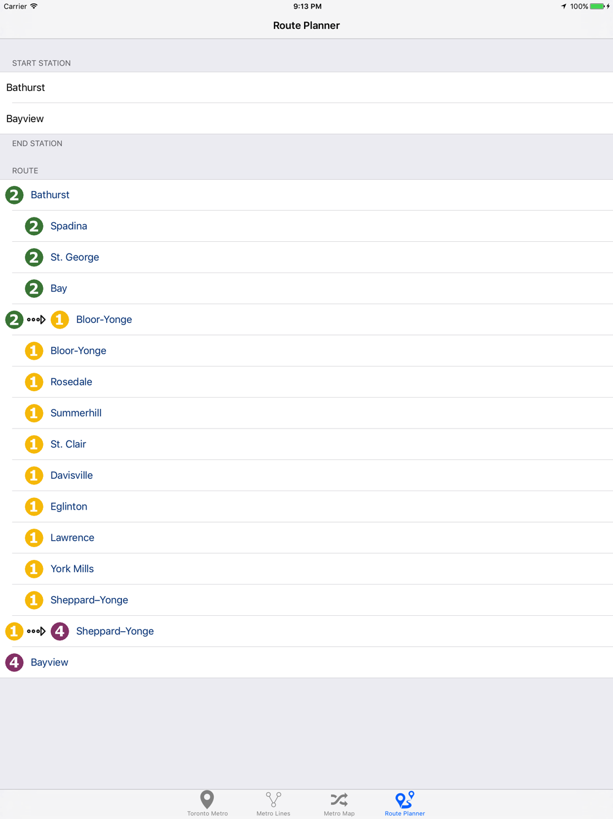This screenshot has height=819, width=613.
Task: Click the battery indicator in status bar
Action: pyautogui.click(x=599, y=6)
